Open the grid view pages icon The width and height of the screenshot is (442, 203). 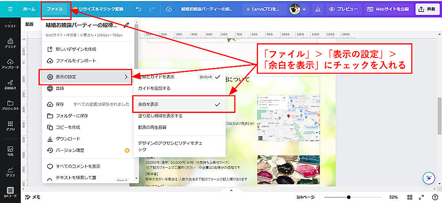(410, 197)
